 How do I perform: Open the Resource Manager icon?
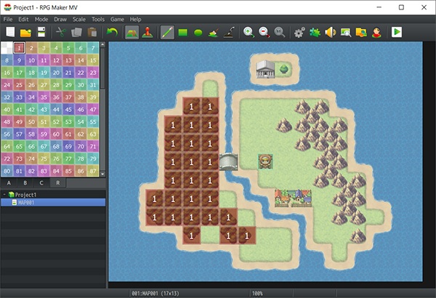click(x=361, y=32)
